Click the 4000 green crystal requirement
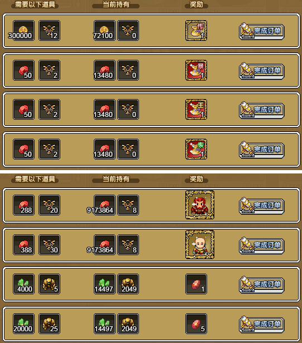This screenshot has height=343, width=302. 23,284
